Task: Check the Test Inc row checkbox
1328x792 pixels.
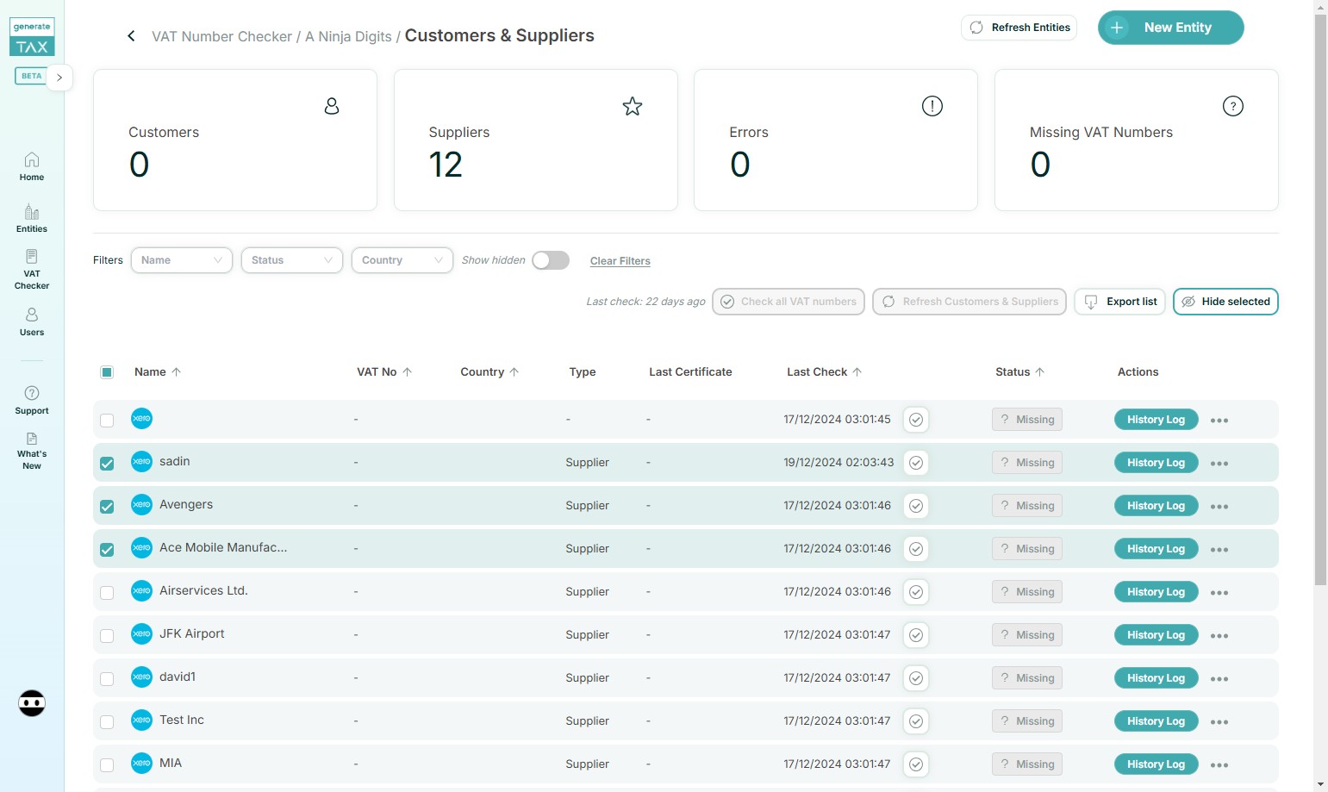Action: point(107,722)
